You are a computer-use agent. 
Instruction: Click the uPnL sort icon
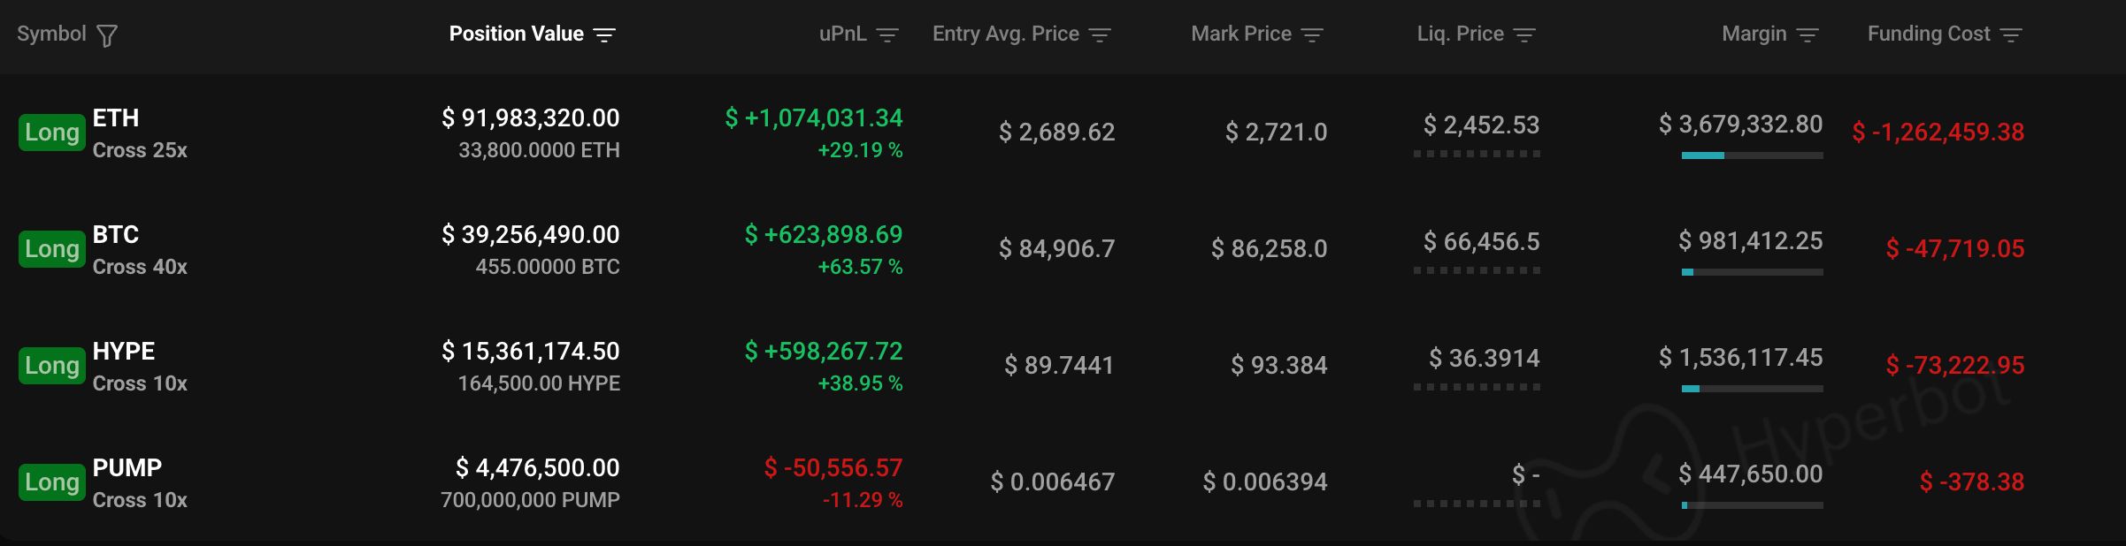pyautogui.click(x=887, y=35)
